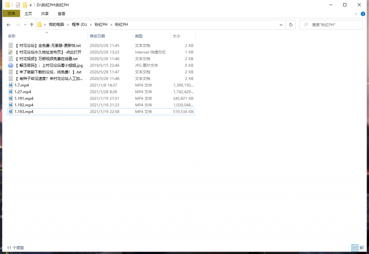Screen dimensions: 369x254
Task: Click the Back navigation arrow
Action: pyautogui.click(x=8, y=24)
